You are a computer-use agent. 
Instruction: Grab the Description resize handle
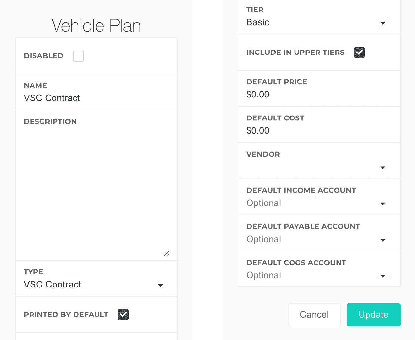tap(166, 254)
